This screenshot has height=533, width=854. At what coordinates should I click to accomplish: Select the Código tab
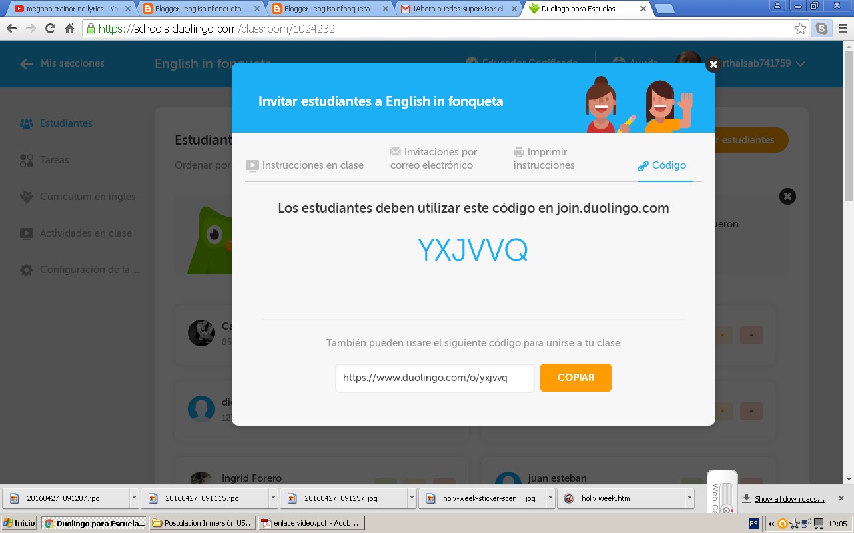(662, 165)
